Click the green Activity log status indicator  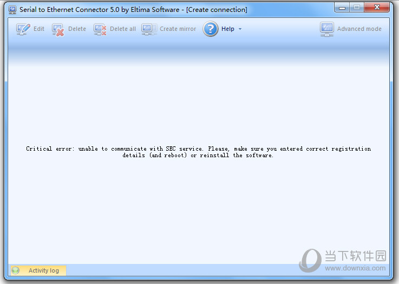(16, 270)
